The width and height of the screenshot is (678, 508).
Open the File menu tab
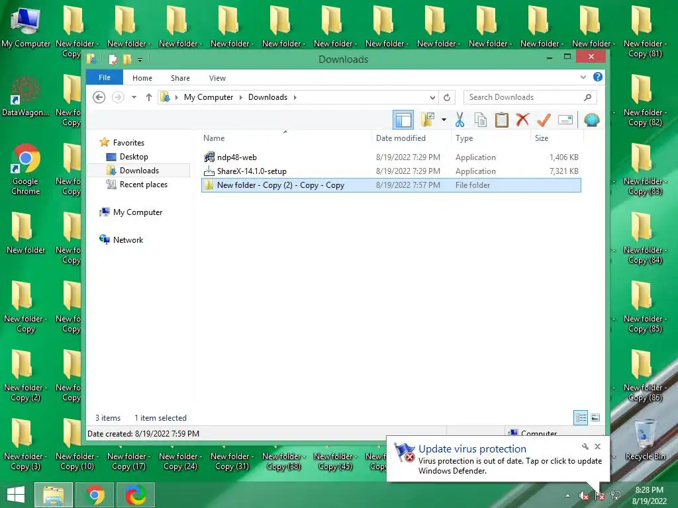tap(105, 77)
